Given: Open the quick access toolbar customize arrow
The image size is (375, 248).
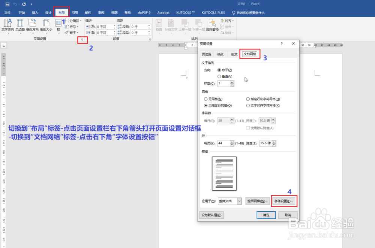Looking at the screenshot, I should click(x=31, y=4).
